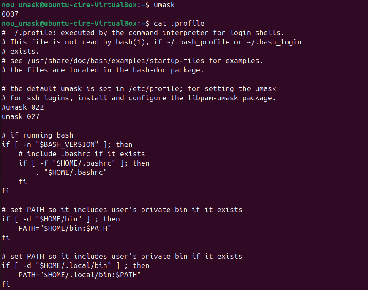Click the '. "$HOME/.bashrc"' source line
Screen dimensions: 368x290
(x=71, y=172)
